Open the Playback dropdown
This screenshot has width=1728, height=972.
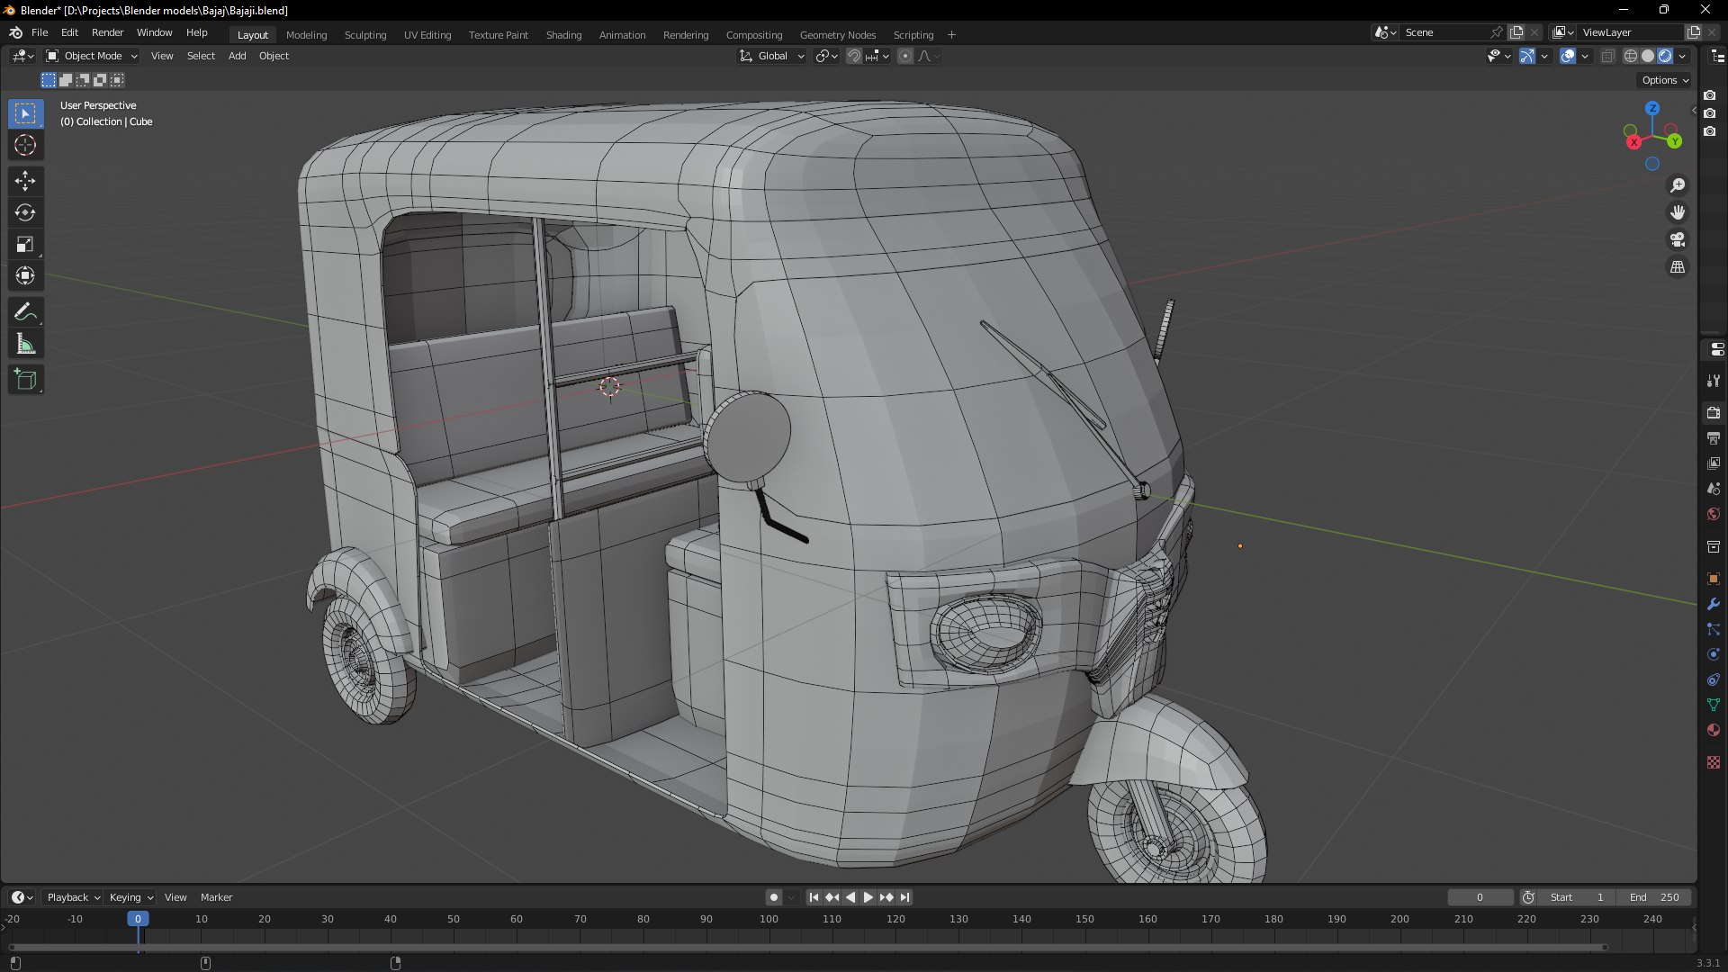tap(73, 897)
